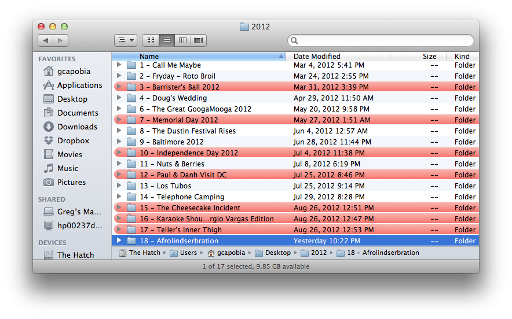
Task: Go to Users in path bar
Action: pyautogui.click(x=184, y=253)
